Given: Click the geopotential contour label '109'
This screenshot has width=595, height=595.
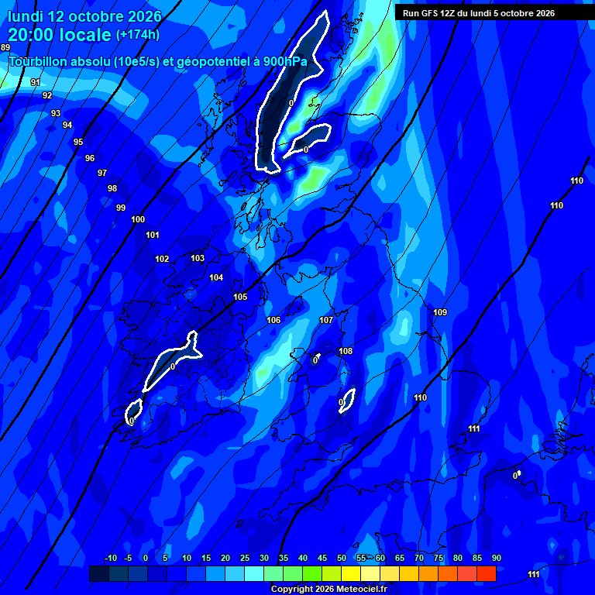Looking at the screenshot, I should 440,312.
